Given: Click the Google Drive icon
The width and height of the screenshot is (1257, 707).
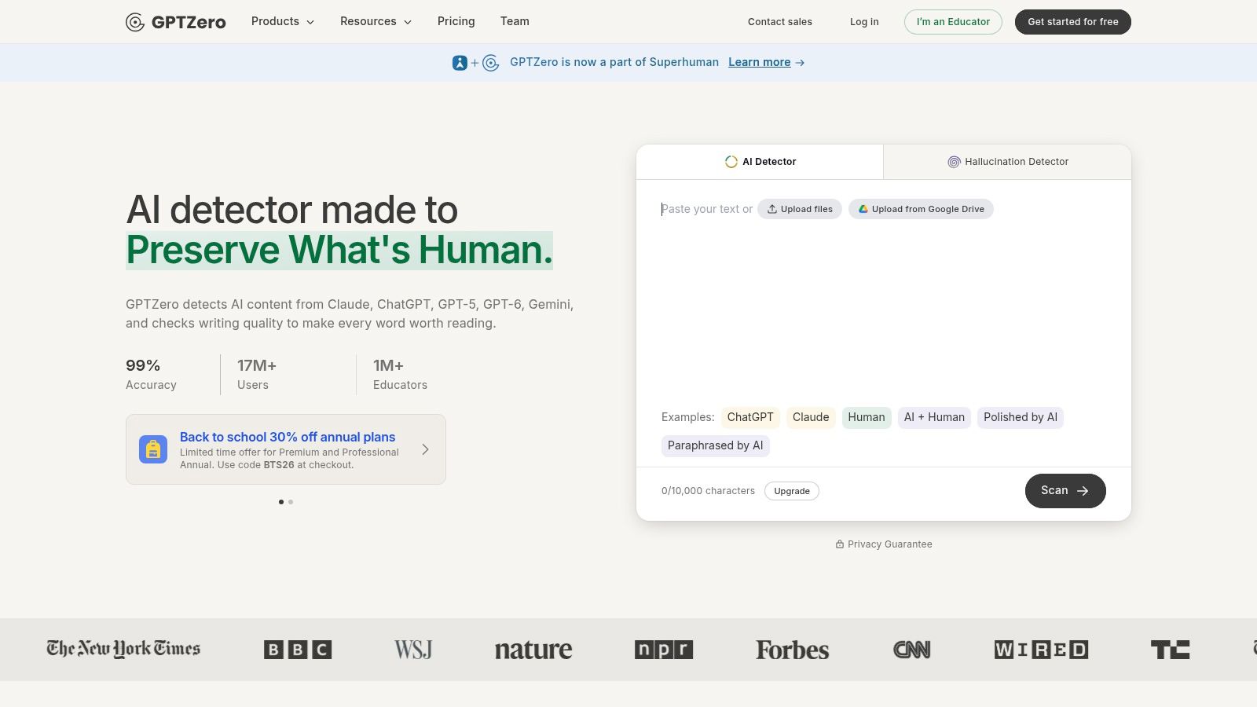Looking at the screenshot, I should pos(863,209).
